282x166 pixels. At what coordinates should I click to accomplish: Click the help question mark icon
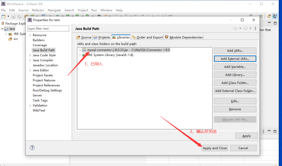point(32,148)
